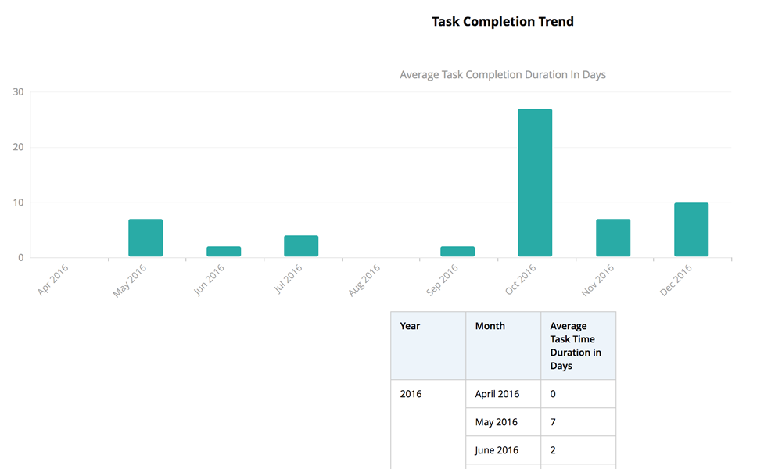Click the Jul 2016 chart bar
Screen dimensions: 782x469
[x=301, y=246]
